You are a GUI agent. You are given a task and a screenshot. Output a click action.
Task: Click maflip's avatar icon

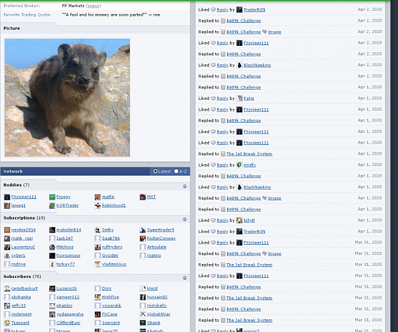click(x=97, y=197)
